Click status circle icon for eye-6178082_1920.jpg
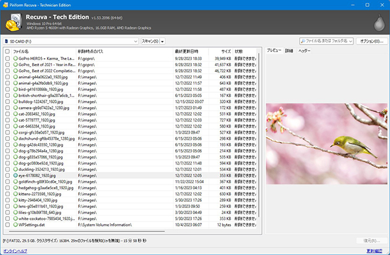This screenshot has width=390, height=255. (x=15, y=175)
